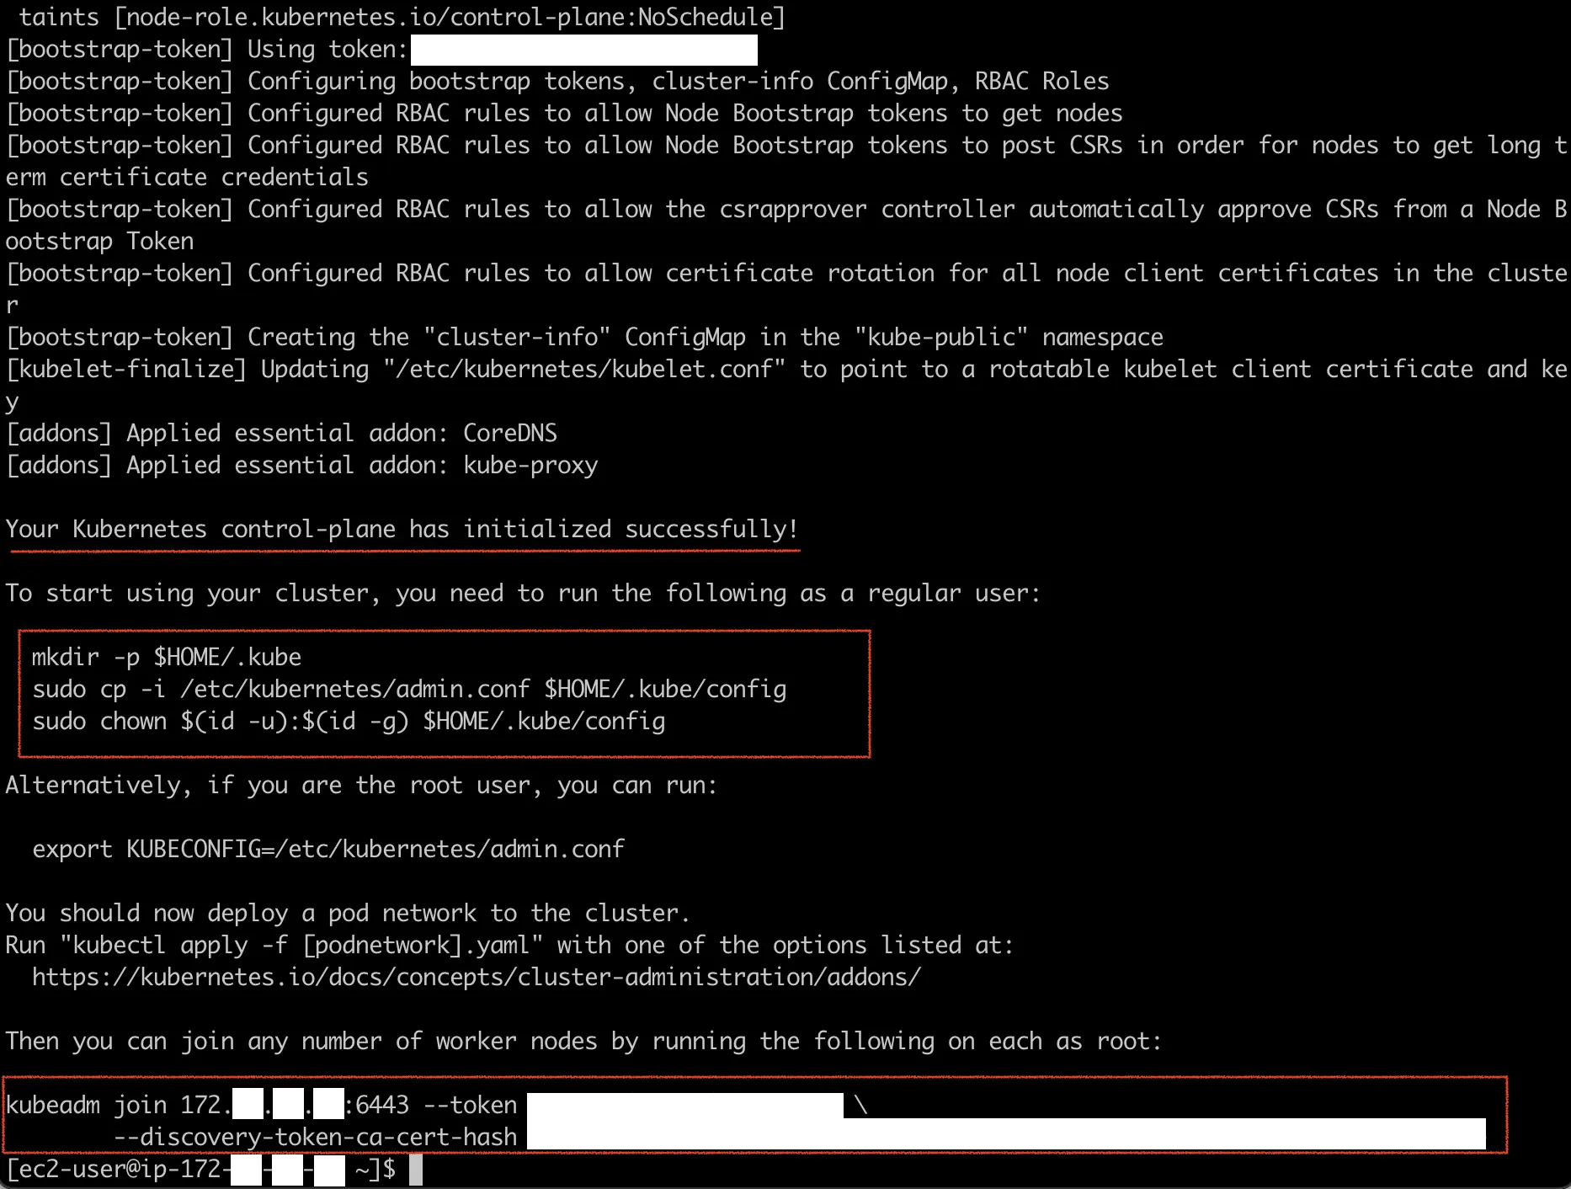Click the 'export KUBECONFIG=/etc/kubernetes/admin.conf' line
The width and height of the screenshot is (1571, 1189).
[328, 849]
